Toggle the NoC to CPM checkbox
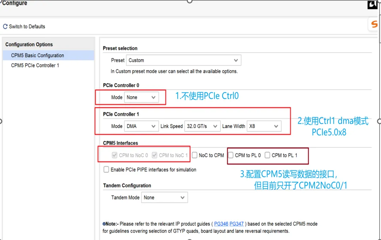381x240 pixels. tap(195, 155)
